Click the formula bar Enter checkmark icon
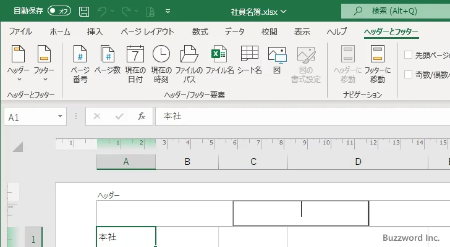This screenshot has width=450, height=247. [x=119, y=116]
